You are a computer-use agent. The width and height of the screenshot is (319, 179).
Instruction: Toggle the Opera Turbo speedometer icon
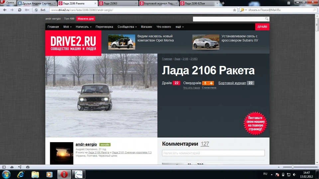(28, 167)
